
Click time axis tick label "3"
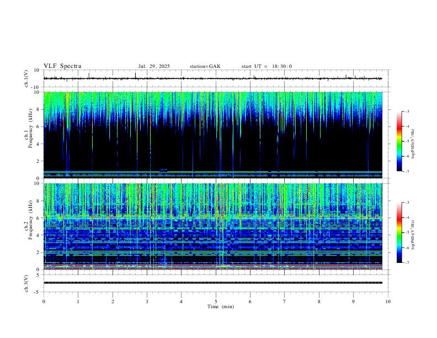click(147, 302)
